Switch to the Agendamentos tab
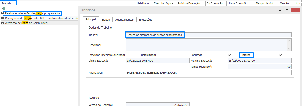 click(x=124, y=19)
